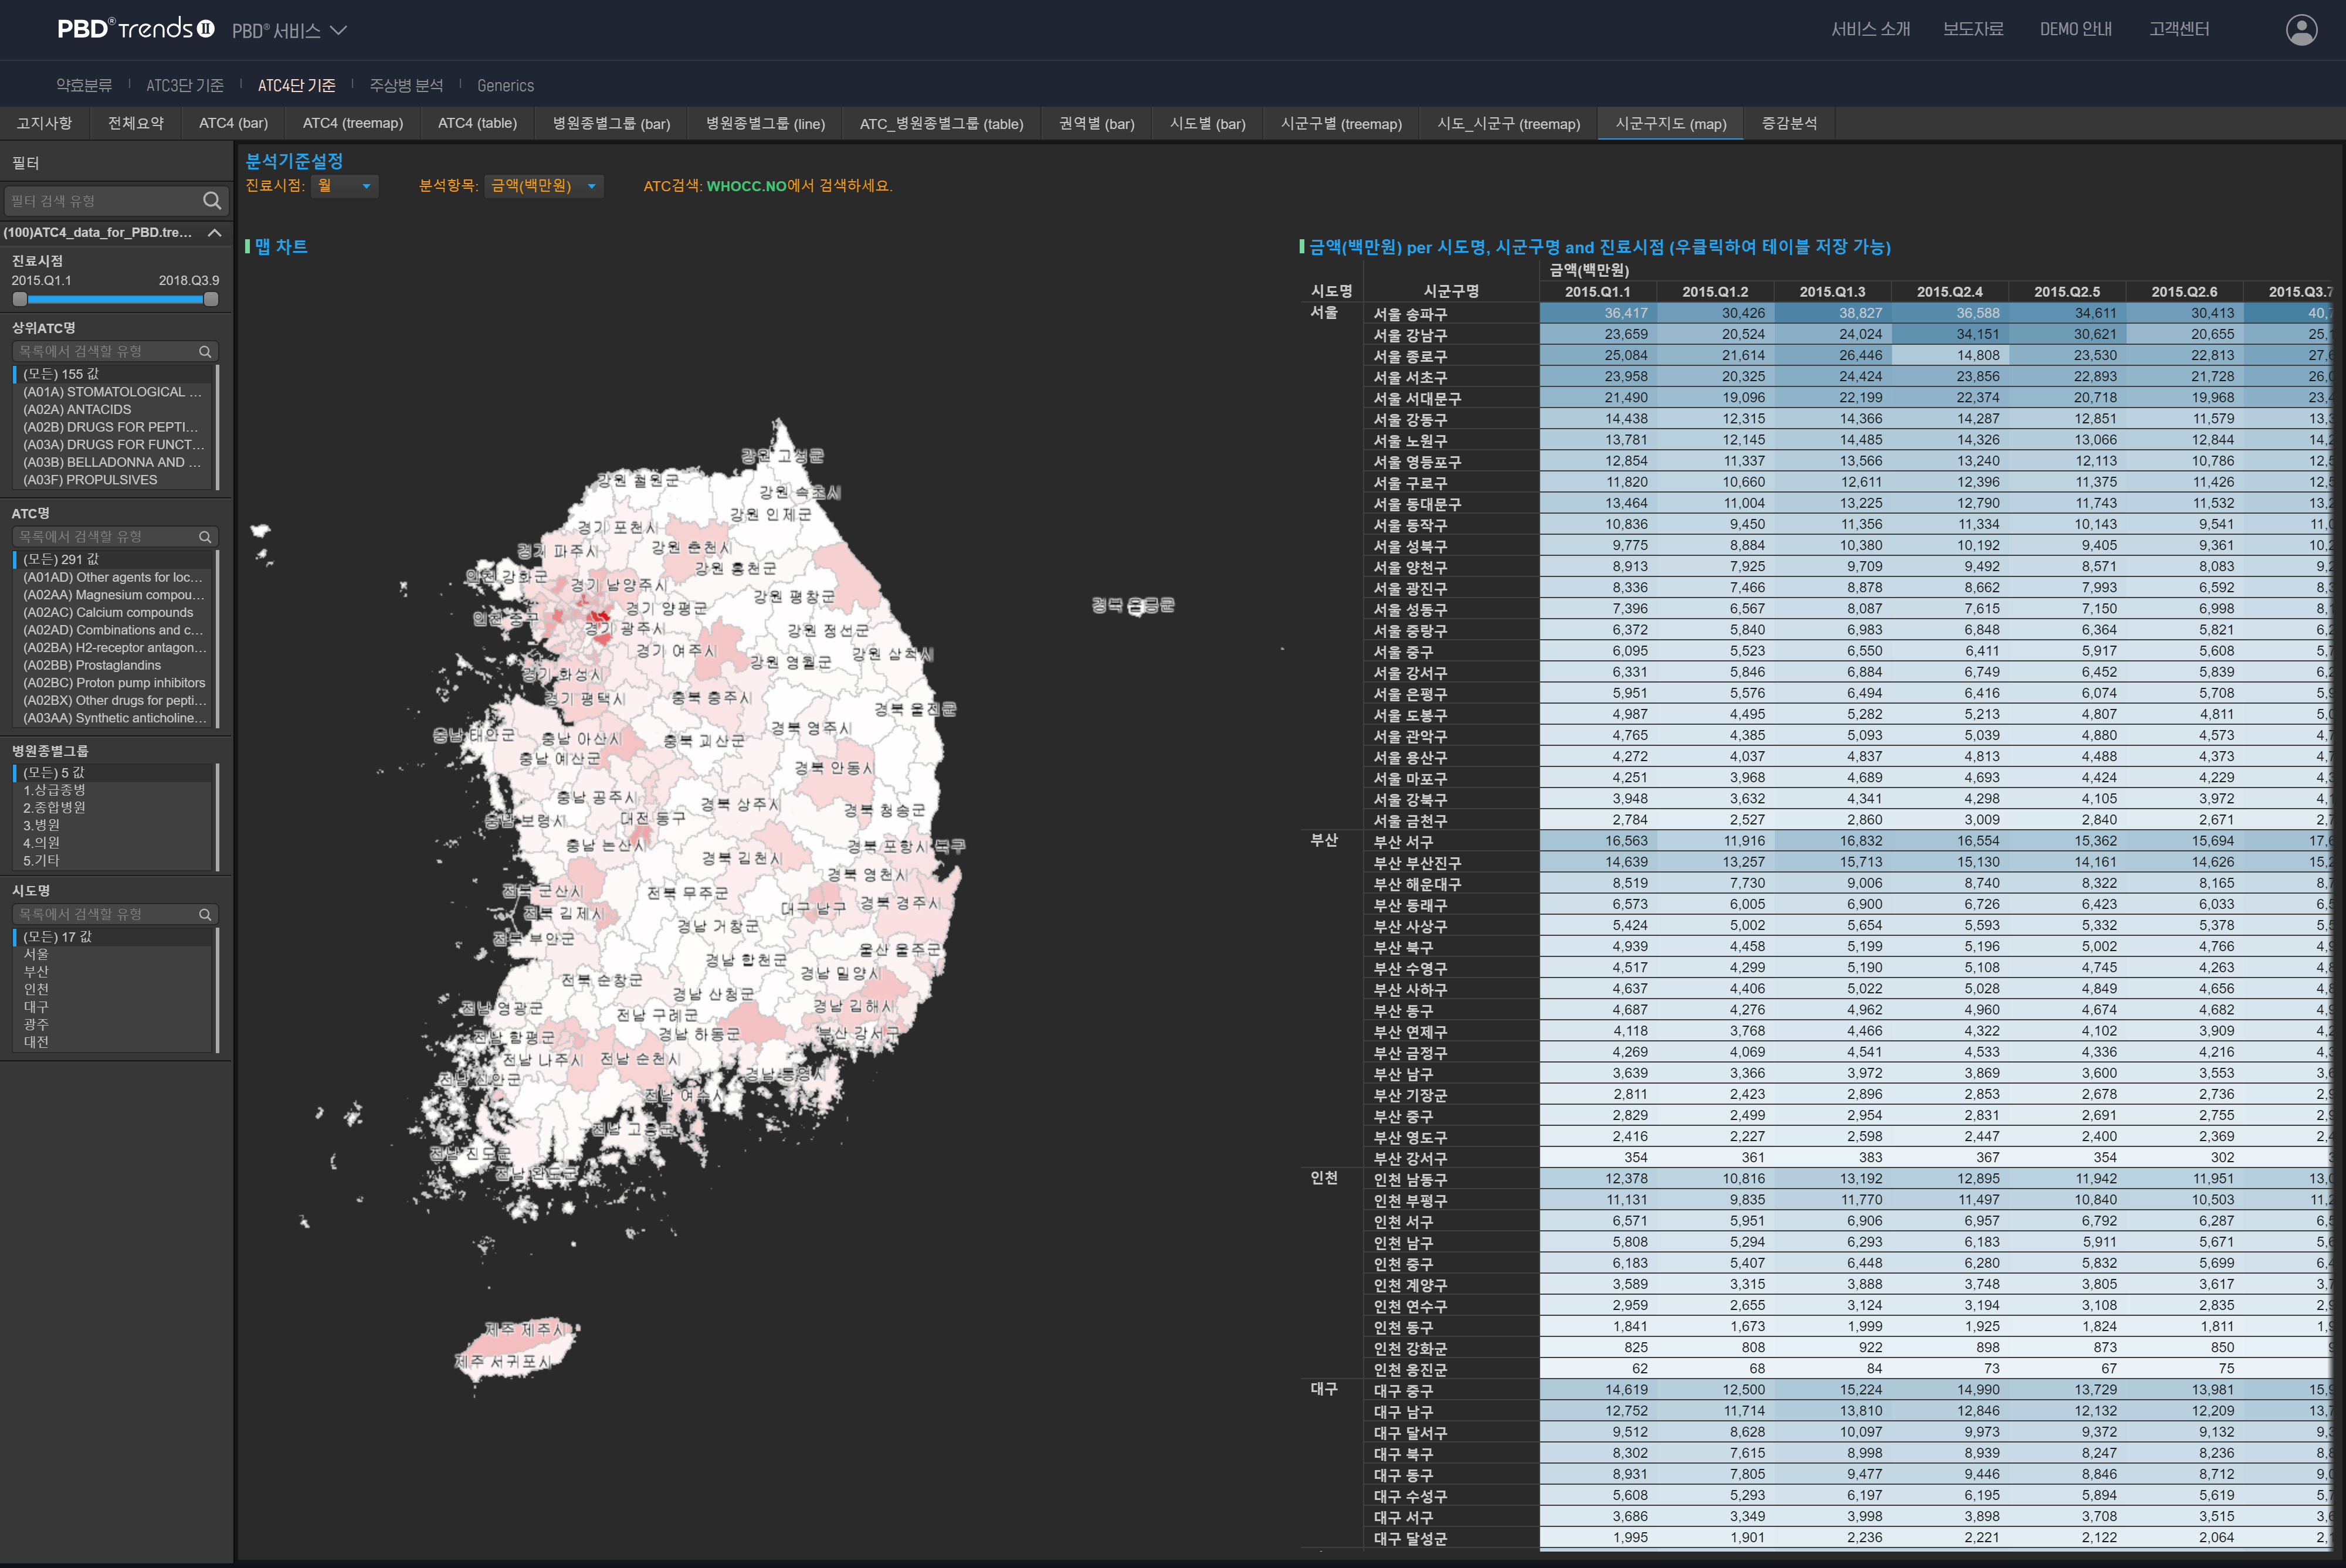Click the 서울 송파구 row label
This screenshot has height=1568, width=2346.
(1410, 314)
